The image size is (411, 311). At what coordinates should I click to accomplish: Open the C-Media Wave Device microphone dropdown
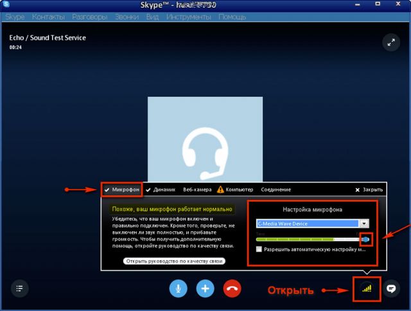pos(313,224)
